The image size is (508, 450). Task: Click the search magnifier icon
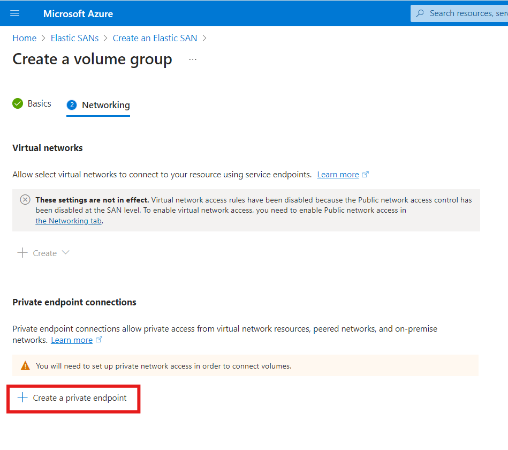click(x=420, y=13)
